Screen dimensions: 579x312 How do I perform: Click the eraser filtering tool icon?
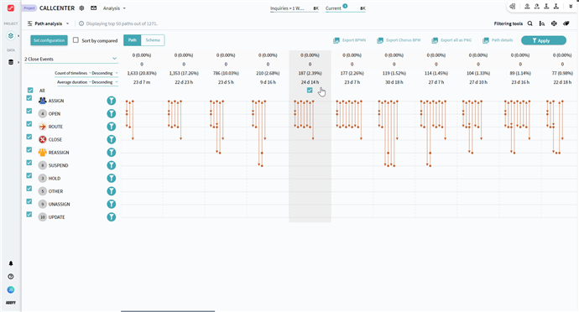(x=566, y=23)
